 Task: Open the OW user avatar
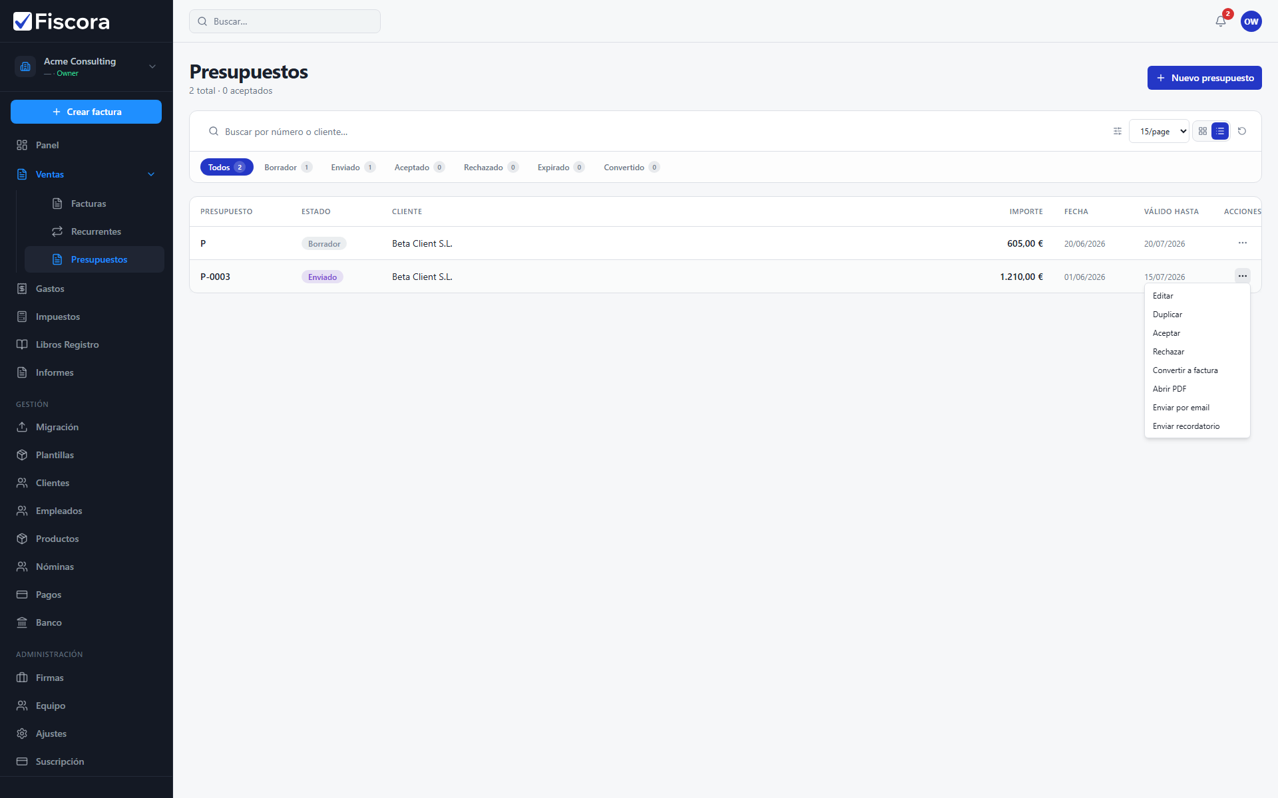(x=1251, y=21)
